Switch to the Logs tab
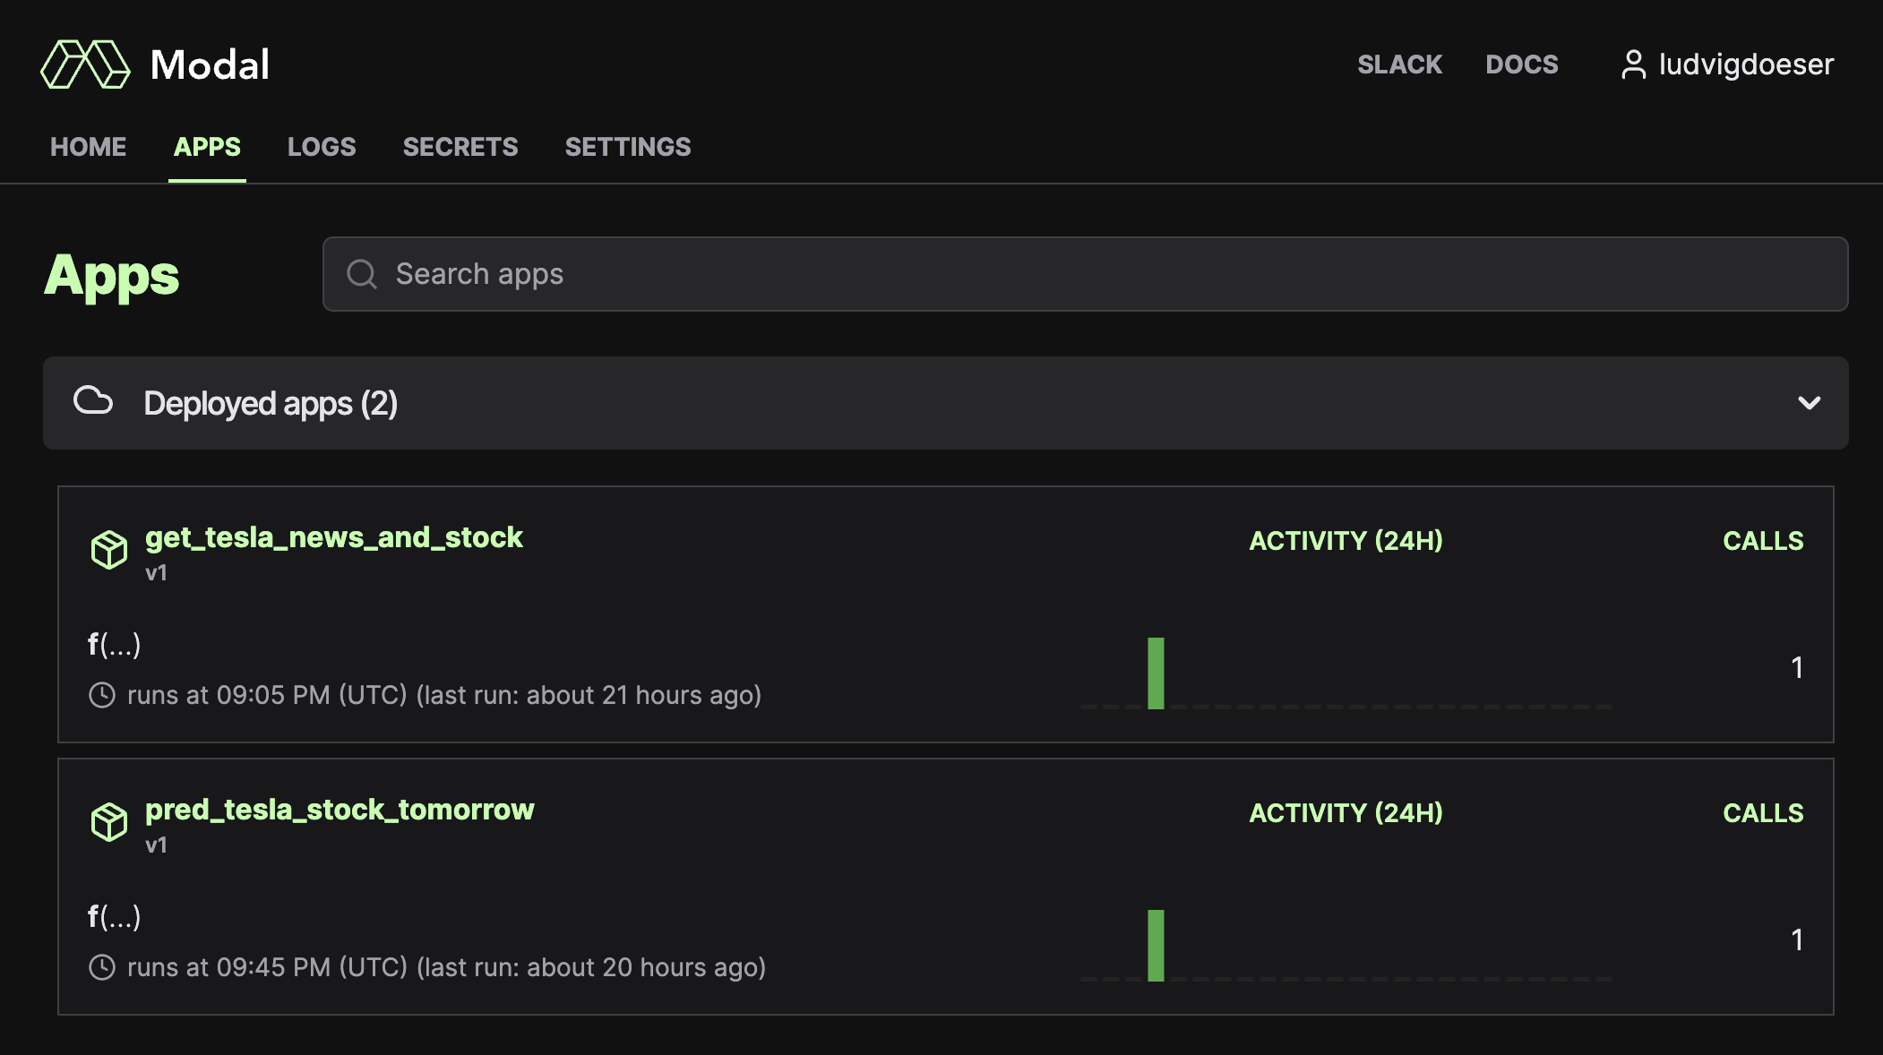The height and width of the screenshot is (1055, 1883). pyautogui.click(x=322, y=147)
